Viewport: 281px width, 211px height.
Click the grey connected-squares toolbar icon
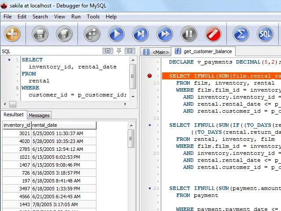[92, 34]
